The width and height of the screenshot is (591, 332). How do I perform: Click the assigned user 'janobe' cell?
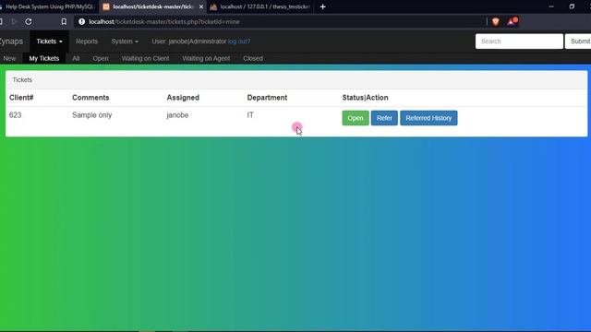pos(177,115)
